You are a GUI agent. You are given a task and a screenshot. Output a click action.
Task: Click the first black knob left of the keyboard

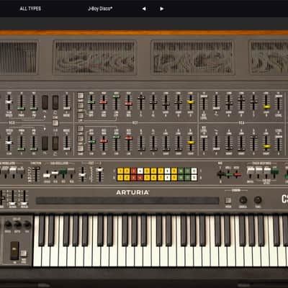[8, 225]
